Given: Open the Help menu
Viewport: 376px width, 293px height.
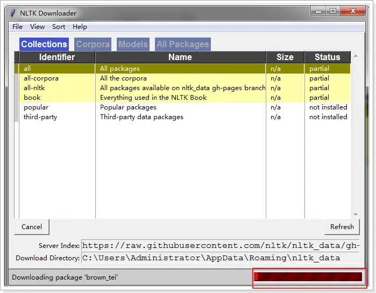Looking at the screenshot, I should pos(80,27).
